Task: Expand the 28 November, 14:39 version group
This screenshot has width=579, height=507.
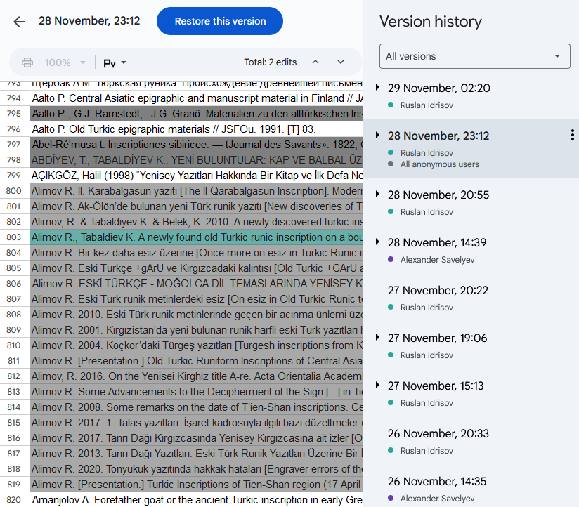Action: (x=377, y=242)
